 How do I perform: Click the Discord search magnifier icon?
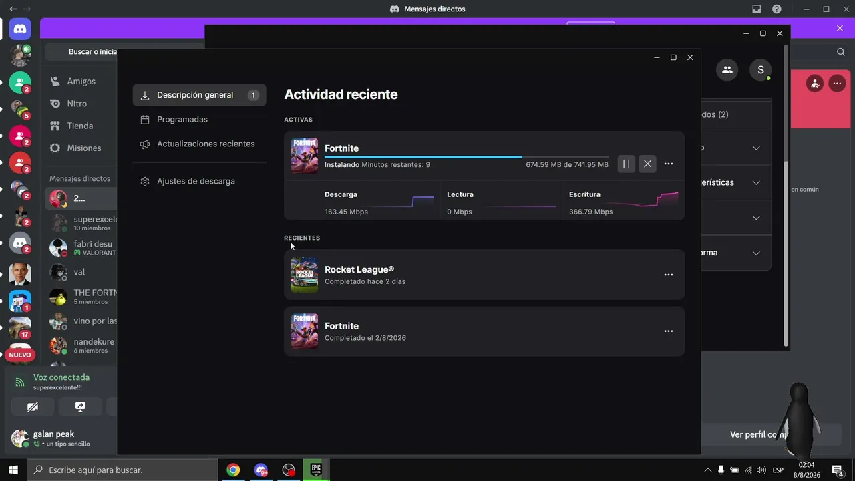pyautogui.click(x=841, y=52)
